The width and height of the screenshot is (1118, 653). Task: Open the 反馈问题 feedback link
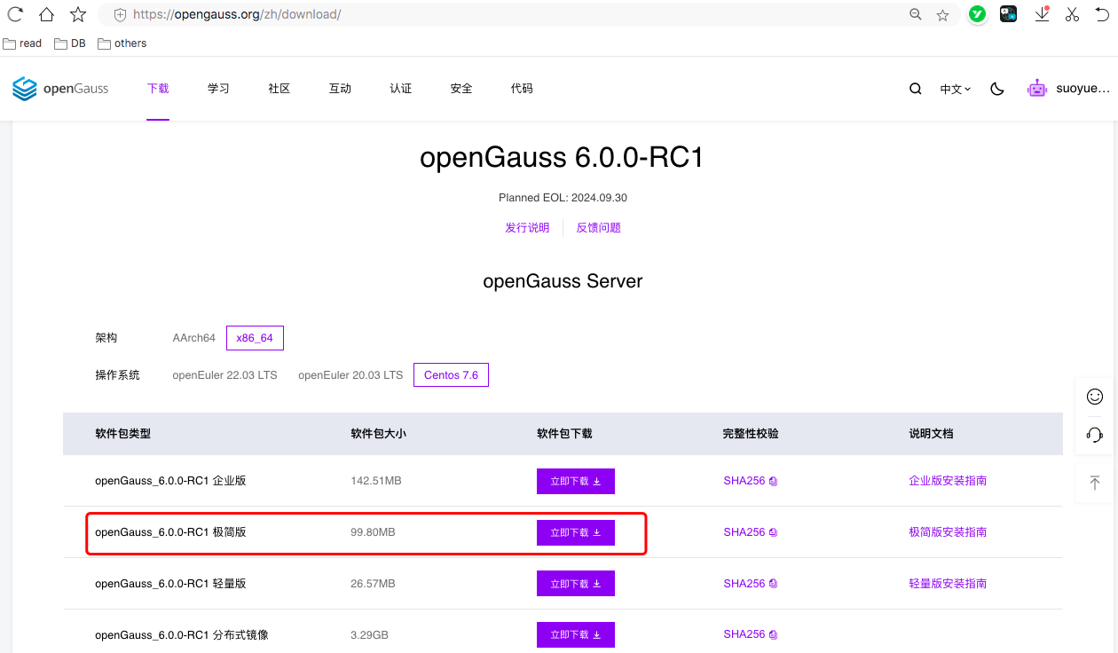[599, 228]
